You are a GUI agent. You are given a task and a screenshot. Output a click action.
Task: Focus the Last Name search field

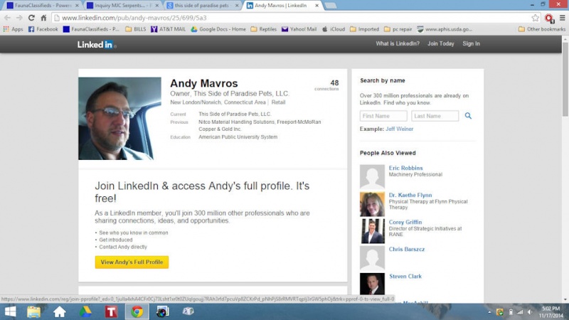(x=435, y=116)
